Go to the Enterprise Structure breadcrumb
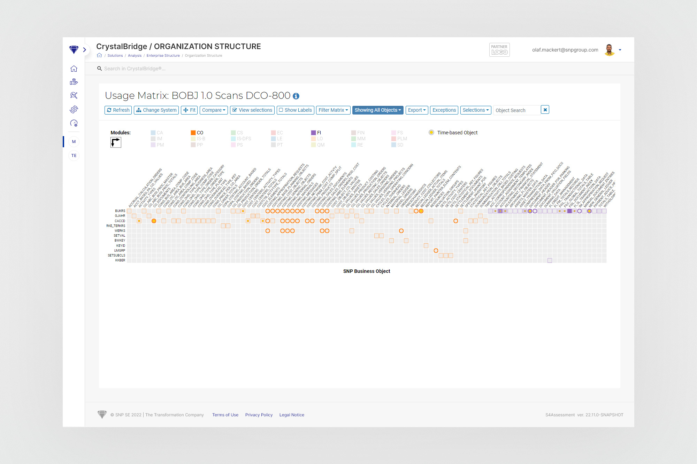 point(163,56)
